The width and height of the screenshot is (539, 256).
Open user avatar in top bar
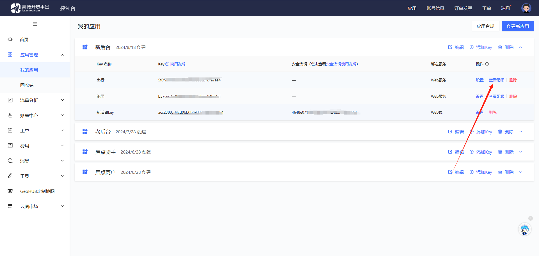[x=526, y=8]
